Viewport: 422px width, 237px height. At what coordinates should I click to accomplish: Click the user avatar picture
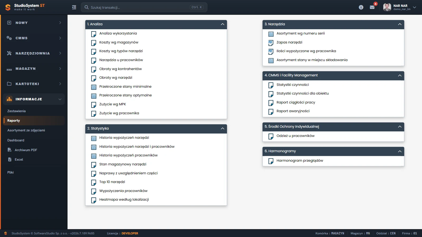(x=387, y=7)
